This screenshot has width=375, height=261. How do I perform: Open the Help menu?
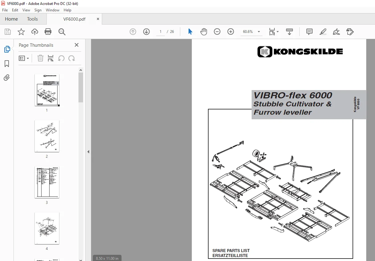tap(67, 10)
